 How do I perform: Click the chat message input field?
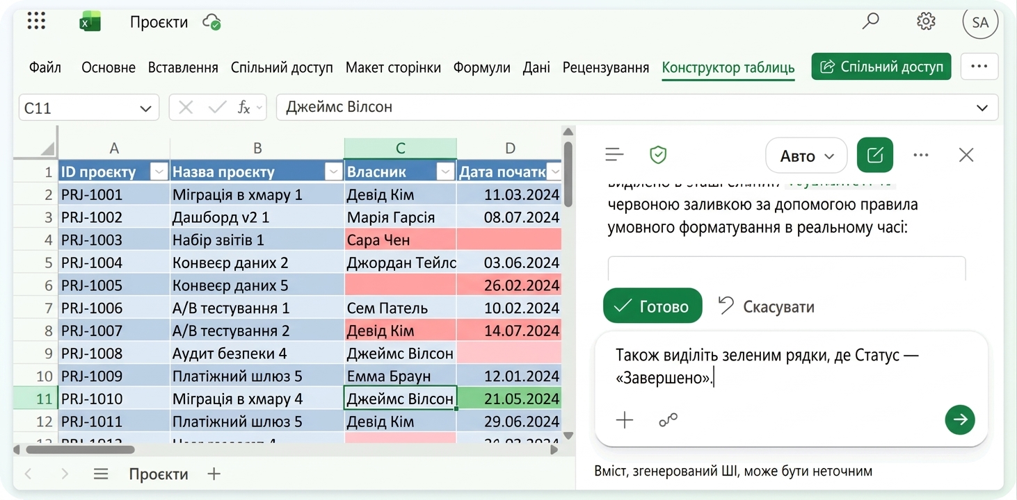791,367
